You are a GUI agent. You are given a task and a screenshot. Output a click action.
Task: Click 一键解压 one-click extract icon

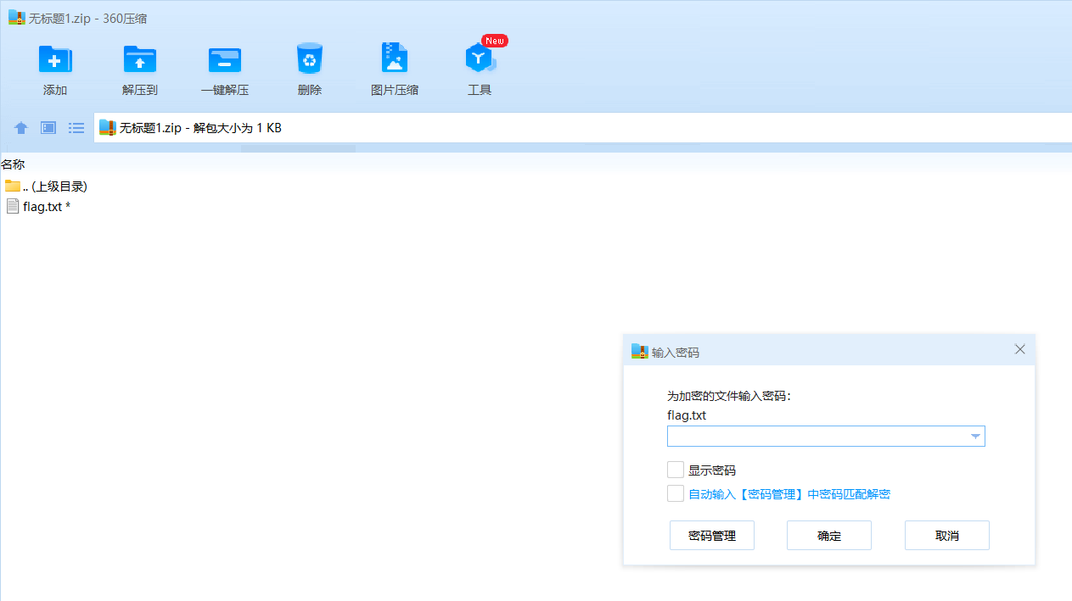225,59
